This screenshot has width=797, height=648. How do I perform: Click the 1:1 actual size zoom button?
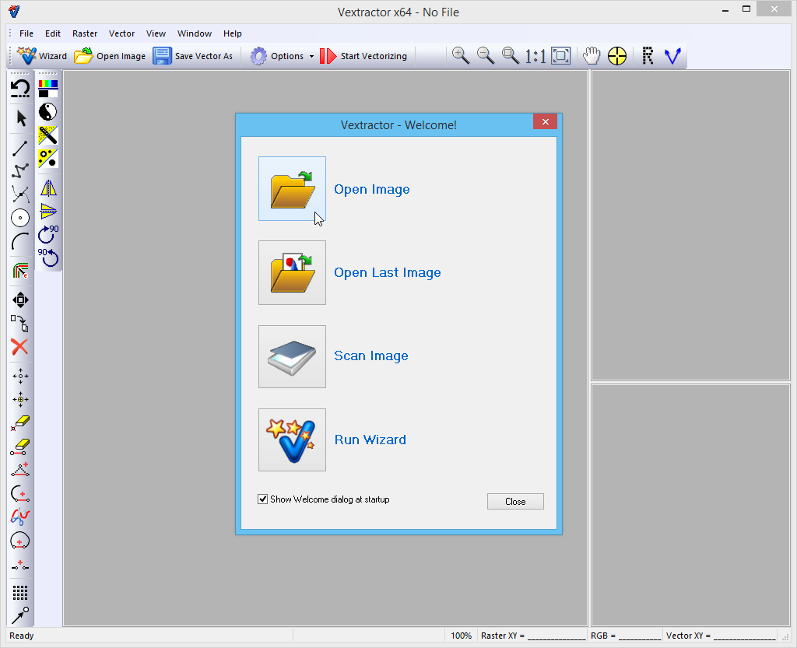535,56
